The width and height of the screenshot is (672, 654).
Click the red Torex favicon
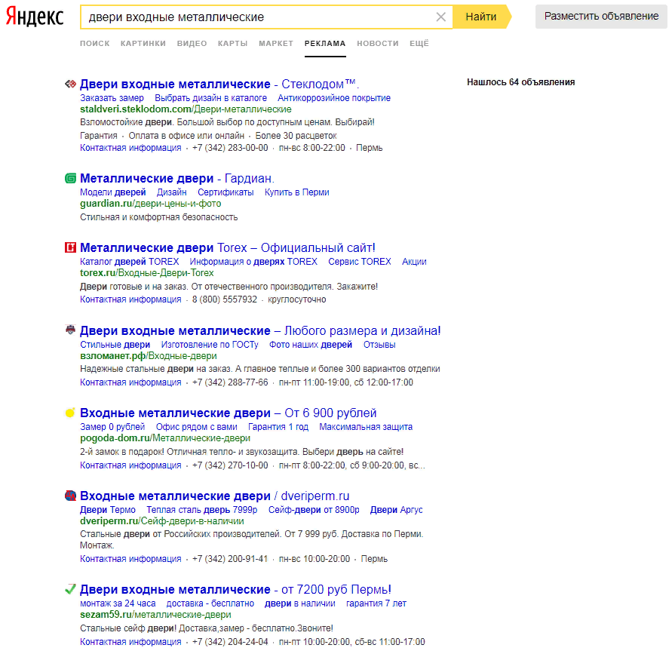click(70, 247)
